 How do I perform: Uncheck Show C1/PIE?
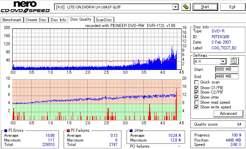point(196,88)
